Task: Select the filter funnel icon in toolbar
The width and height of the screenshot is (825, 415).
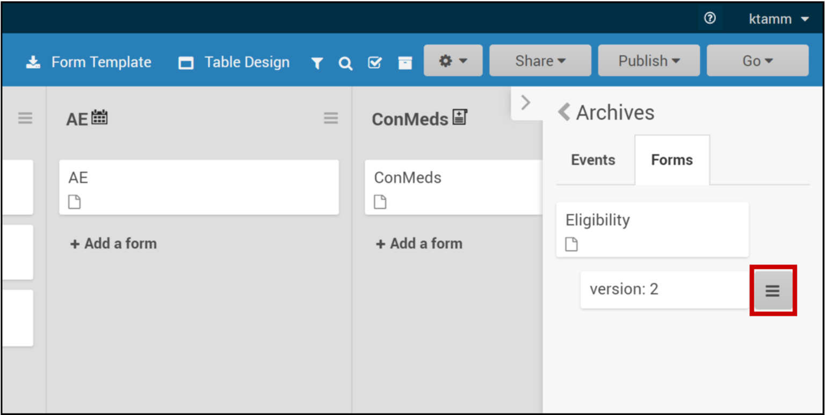Action: pos(317,62)
